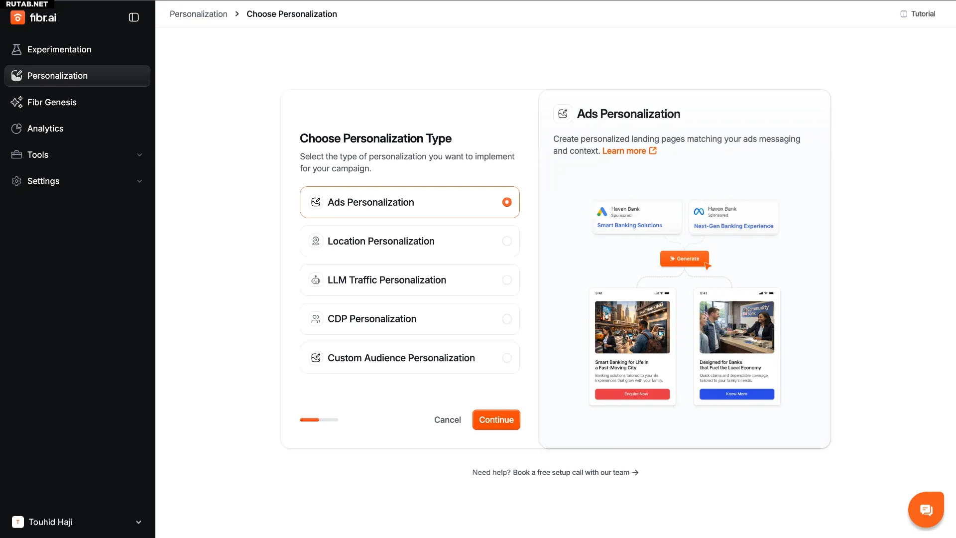Click the fibr.ai logo icon

tap(17, 17)
